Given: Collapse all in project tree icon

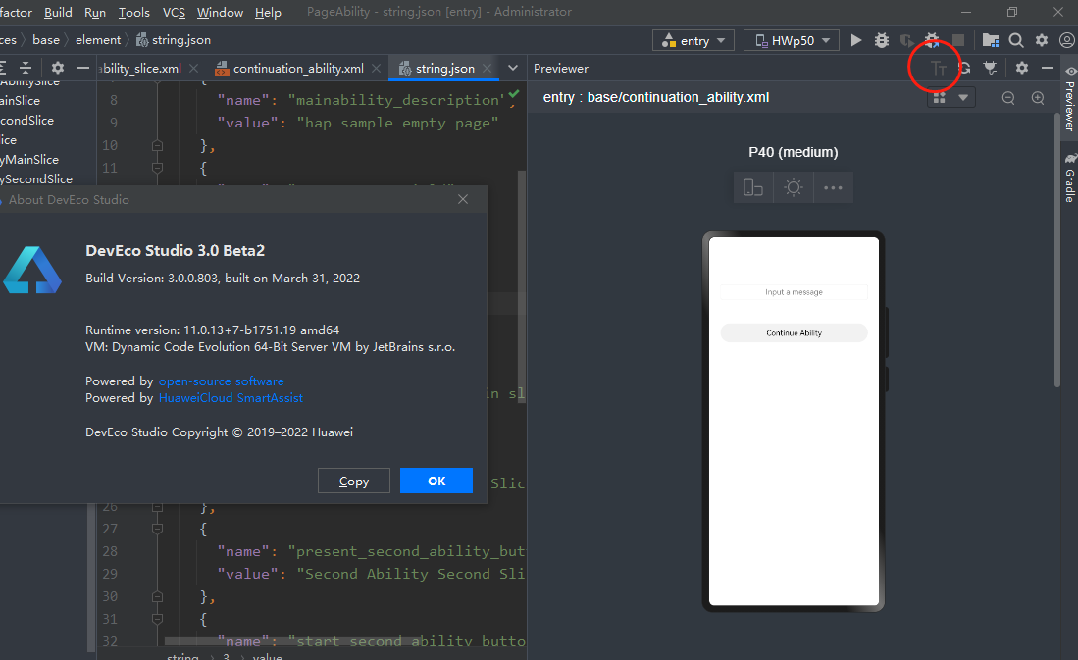Looking at the screenshot, I should click(26, 68).
